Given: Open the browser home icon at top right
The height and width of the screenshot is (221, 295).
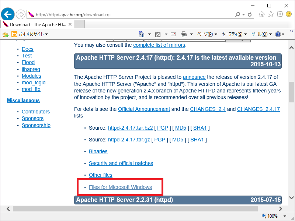Looking at the screenshot, I should point(262,14).
